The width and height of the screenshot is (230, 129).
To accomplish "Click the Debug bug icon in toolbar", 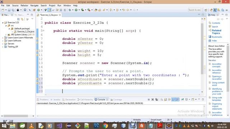I will coord(70,10).
